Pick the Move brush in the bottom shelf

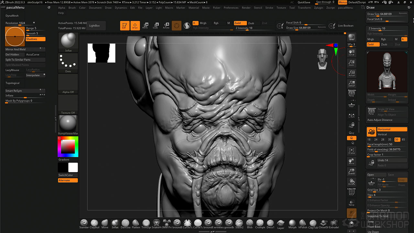105,224
